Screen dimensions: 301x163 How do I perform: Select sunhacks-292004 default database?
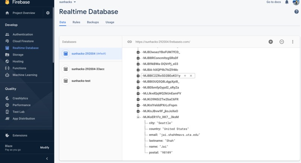pyautogui.click(x=91, y=54)
